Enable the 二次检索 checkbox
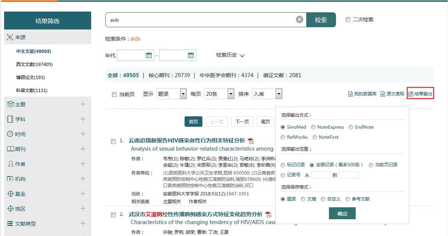The width and height of the screenshot is (448, 236). tap(348, 20)
